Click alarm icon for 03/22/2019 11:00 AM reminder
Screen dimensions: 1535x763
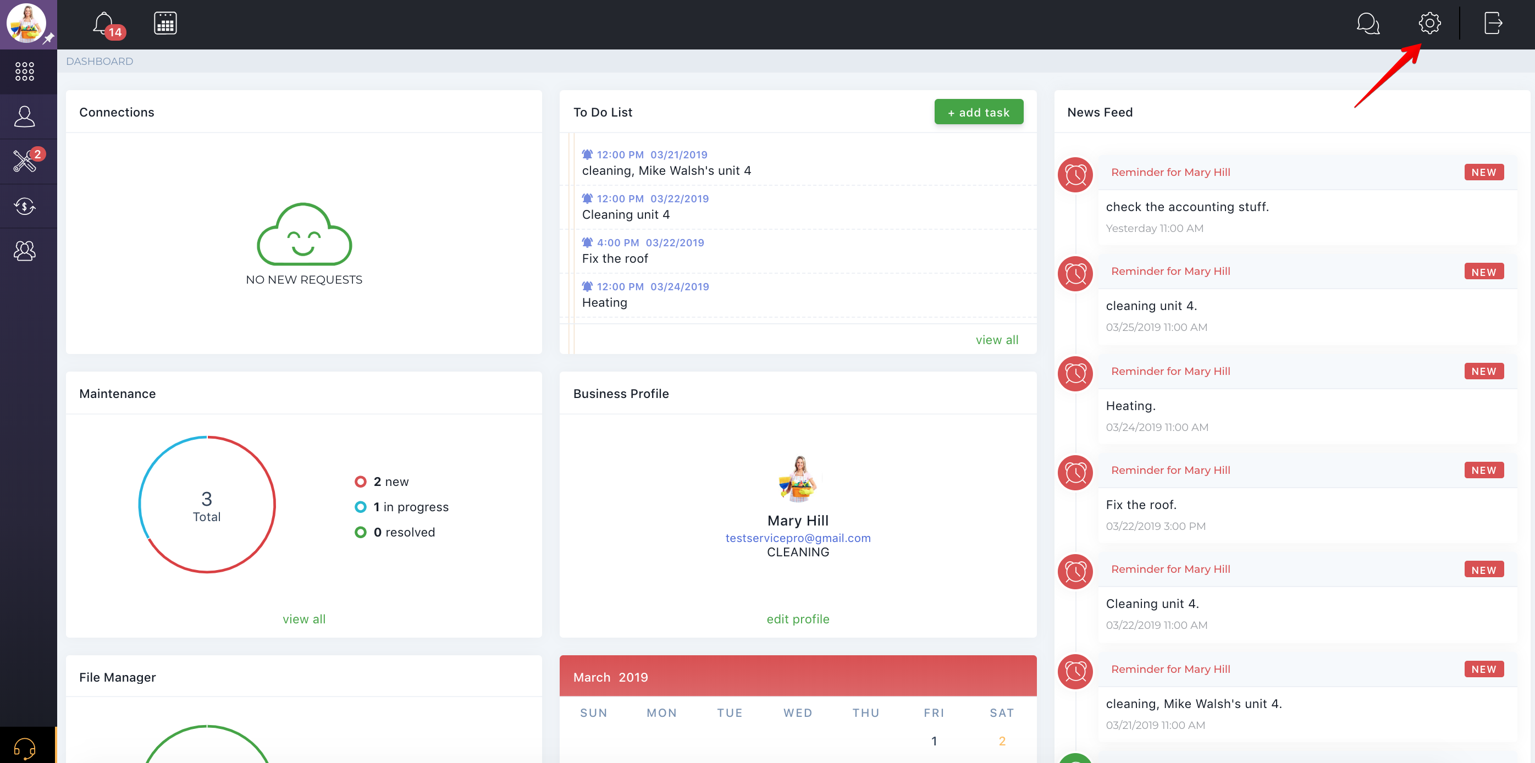pyautogui.click(x=1075, y=571)
